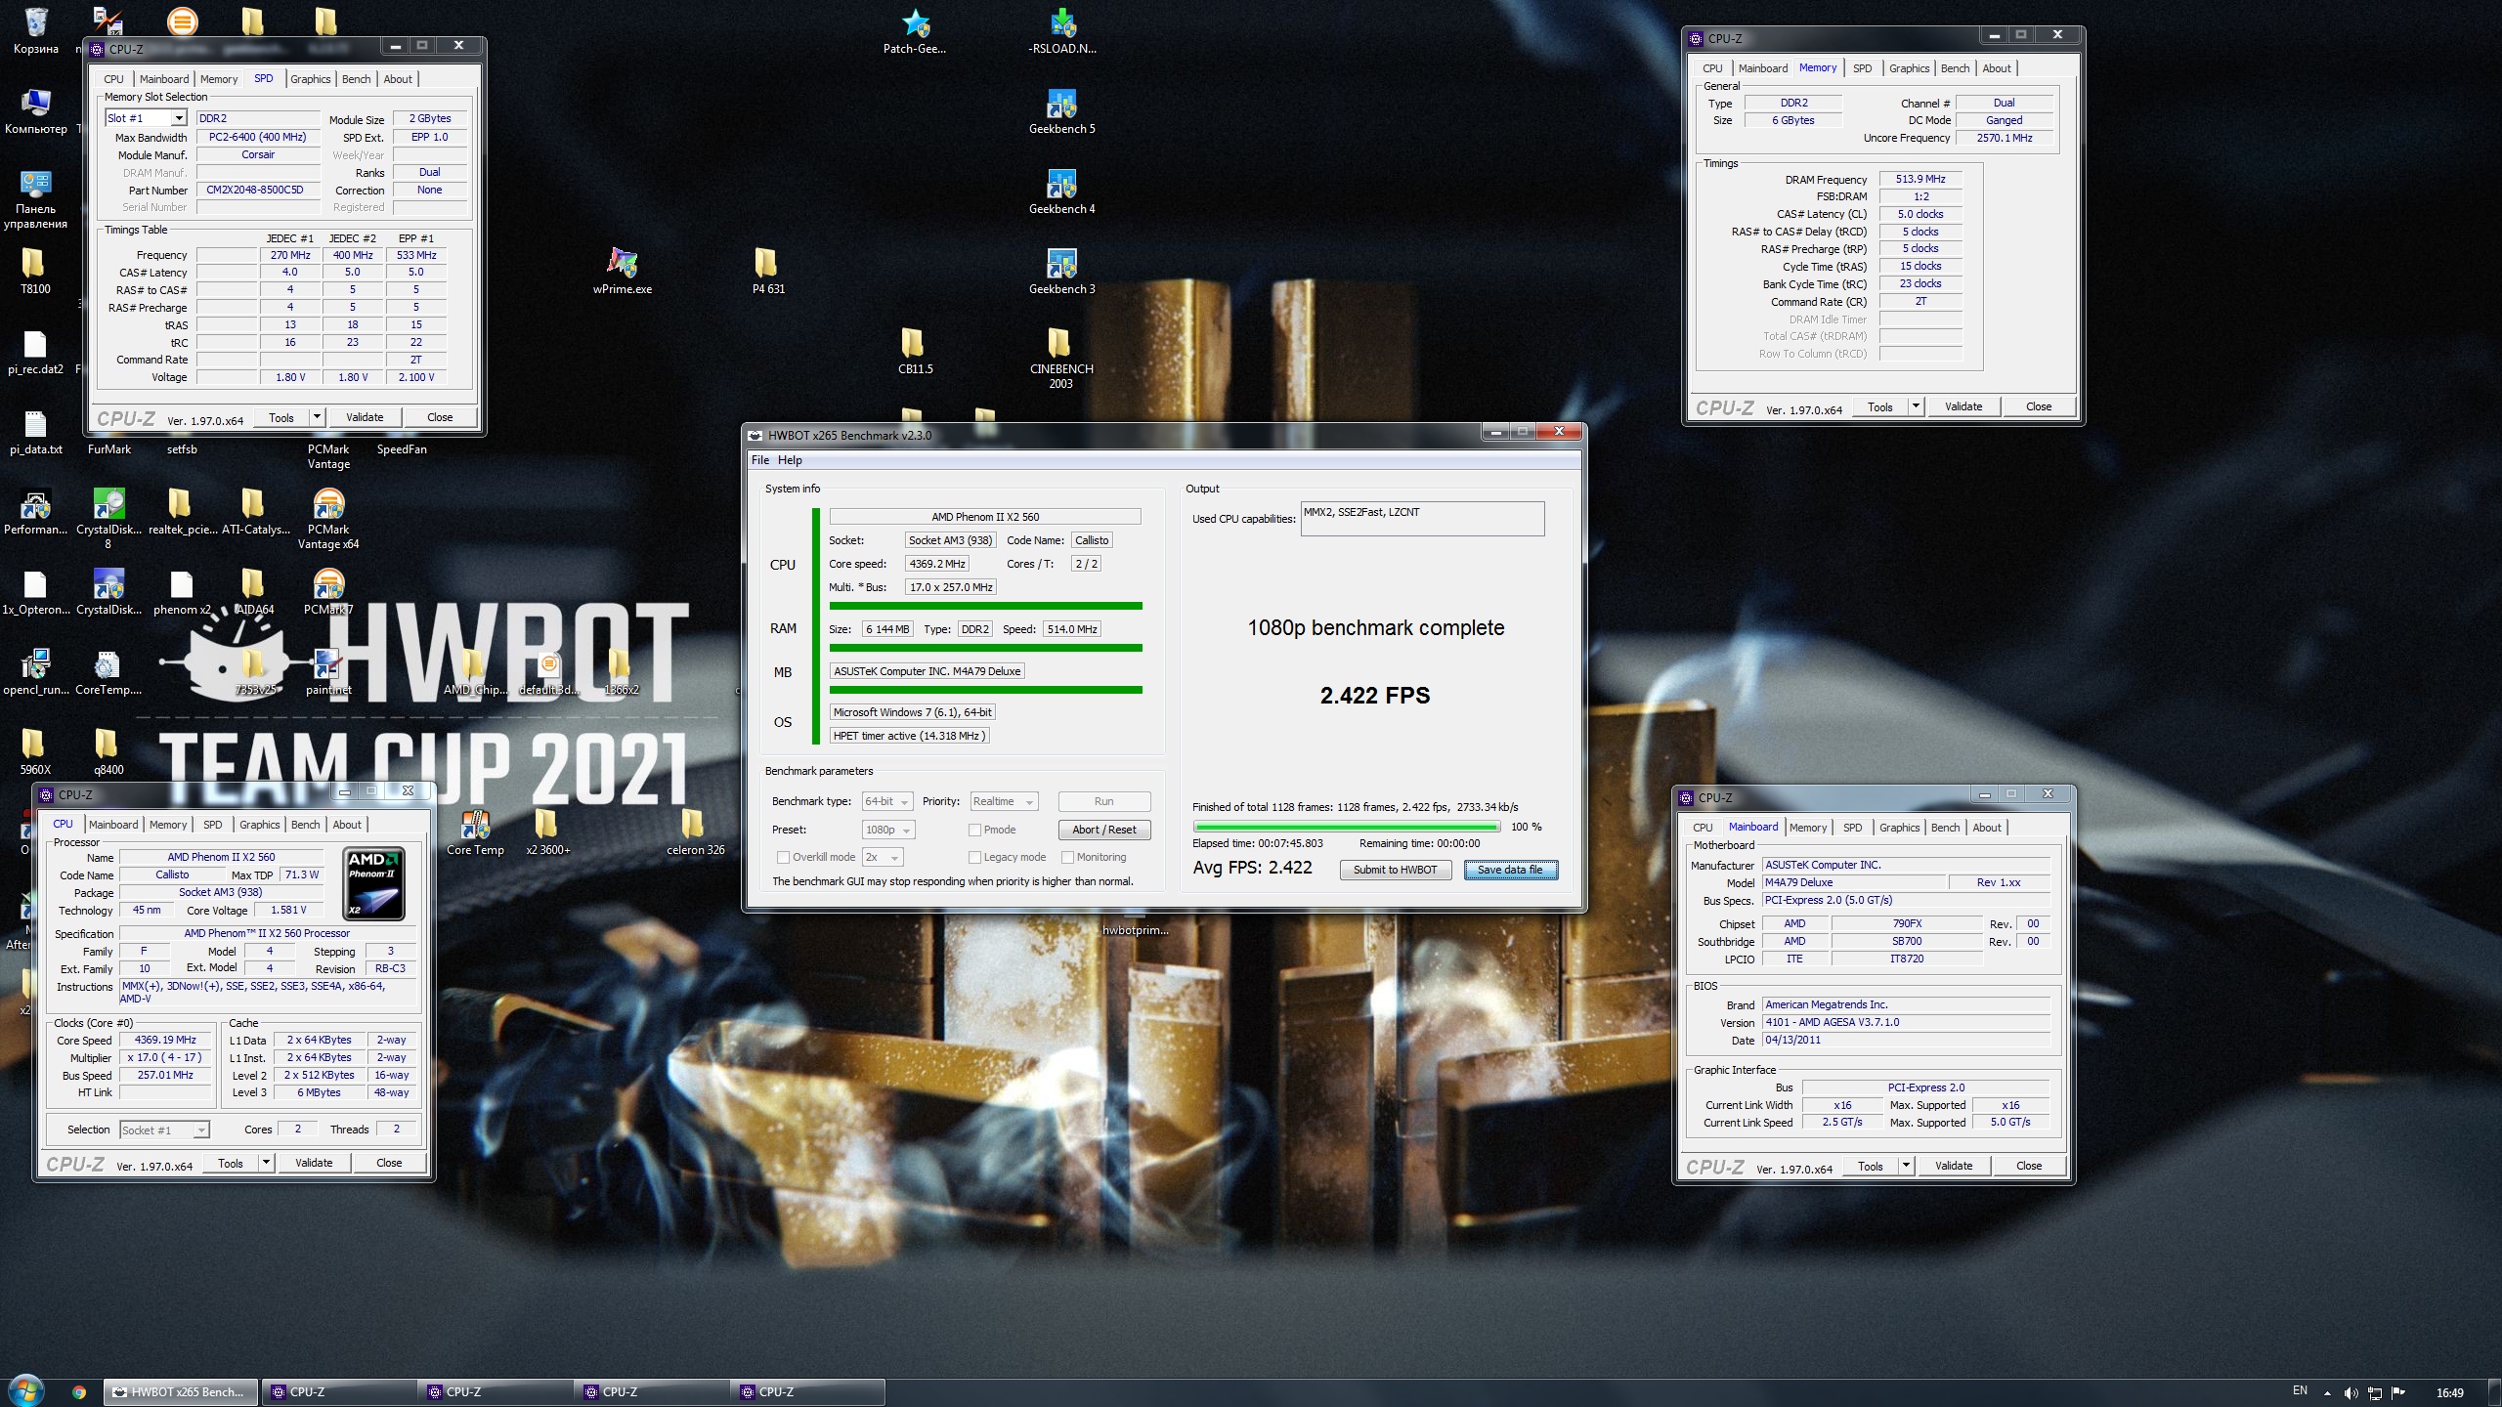Open the Preset 1080p dropdown
The width and height of the screenshot is (2502, 1407).
click(x=887, y=830)
